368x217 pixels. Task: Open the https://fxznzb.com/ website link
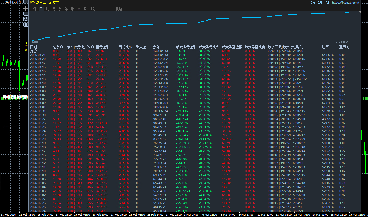[345, 3]
